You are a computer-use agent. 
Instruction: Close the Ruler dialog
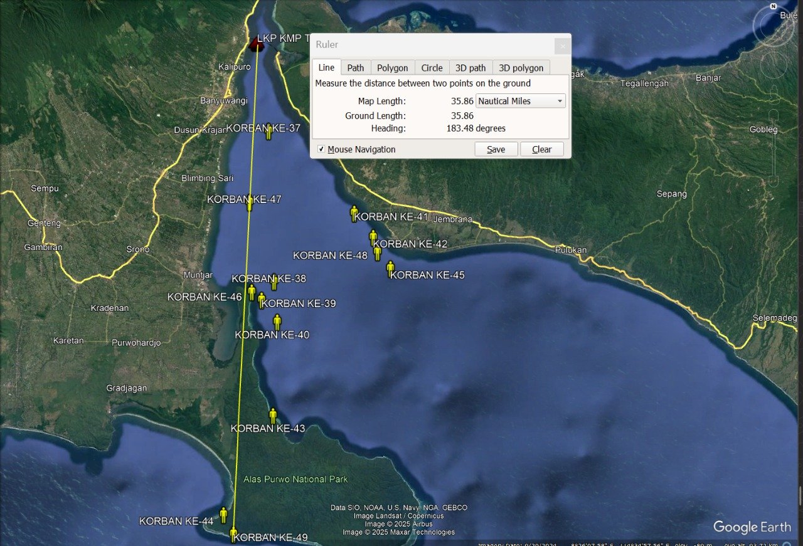[x=562, y=46]
